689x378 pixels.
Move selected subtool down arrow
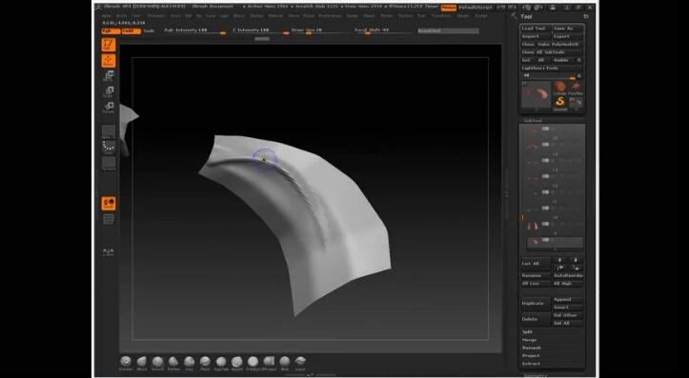coord(576,260)
